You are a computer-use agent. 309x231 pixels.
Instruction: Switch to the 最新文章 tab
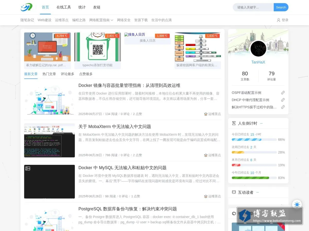point(31,74)
